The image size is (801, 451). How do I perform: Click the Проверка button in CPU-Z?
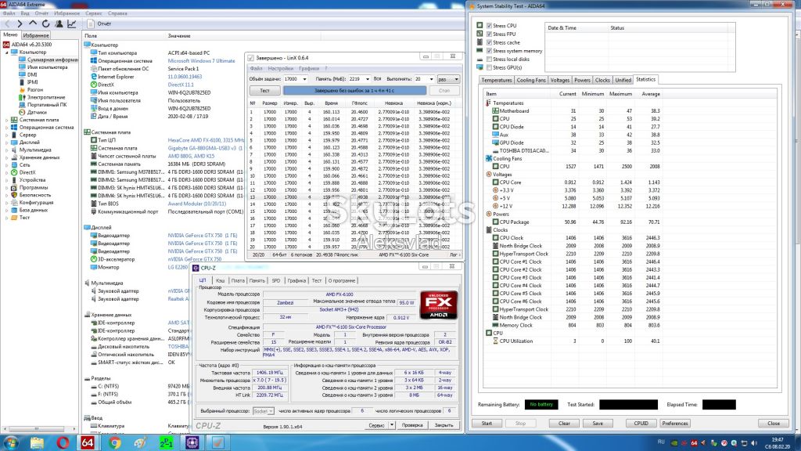pos(412,425)
